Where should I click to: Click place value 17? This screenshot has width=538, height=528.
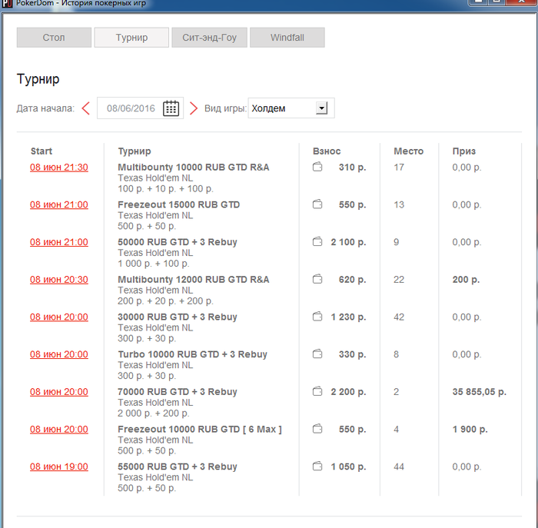tap(399, 168)
